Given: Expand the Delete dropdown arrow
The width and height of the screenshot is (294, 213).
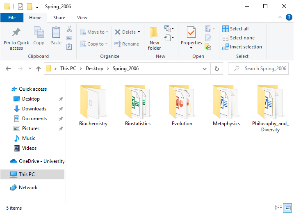Looking at the screenshot, I should [x=139, y=32].
